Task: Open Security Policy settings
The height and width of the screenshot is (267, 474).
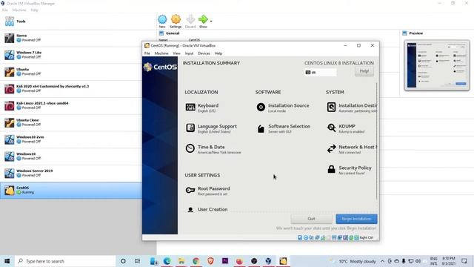Action: pos(349,170)
